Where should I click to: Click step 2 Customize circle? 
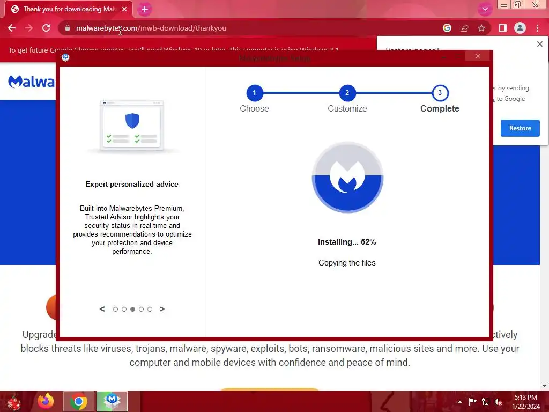(x=347, y=93)
